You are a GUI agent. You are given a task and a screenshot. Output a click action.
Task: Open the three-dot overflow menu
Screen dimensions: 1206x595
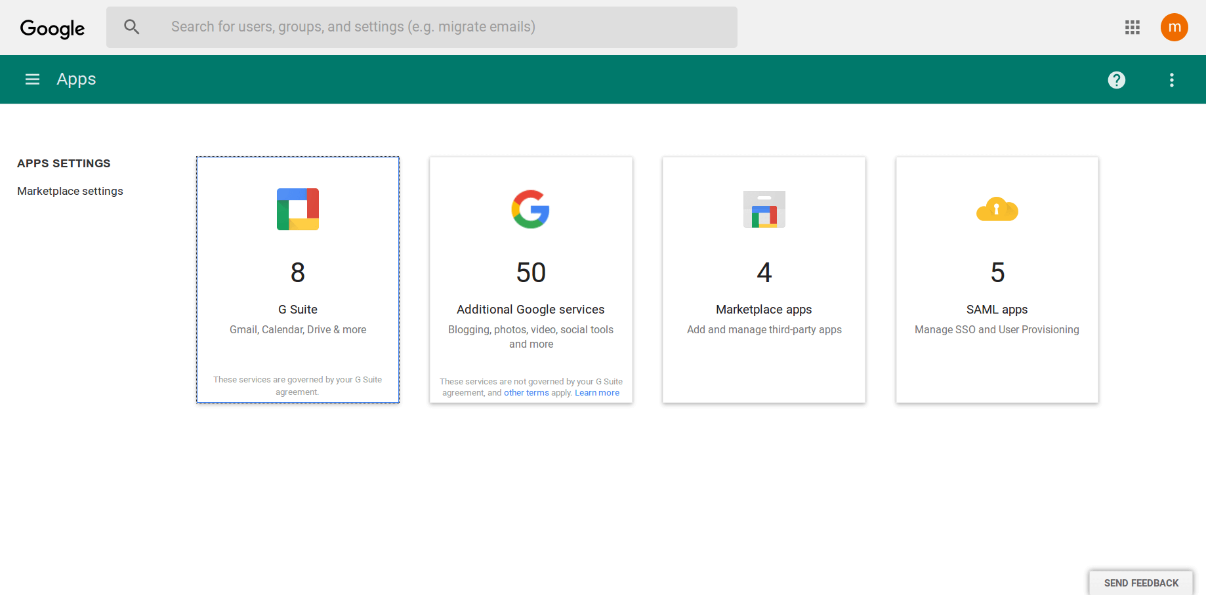click(x=1171, y=79)
